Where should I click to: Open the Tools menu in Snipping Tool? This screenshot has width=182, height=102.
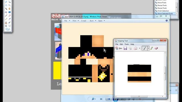pos(127,44)
